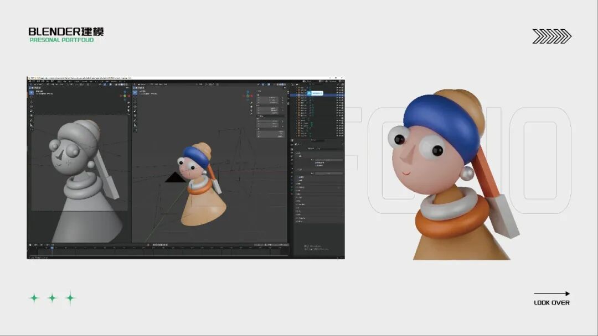The width and height of the screenshot is (598, 336).
Task: Uncheck the ticked checkbox in Properties editor
Action: click(316, 163)
